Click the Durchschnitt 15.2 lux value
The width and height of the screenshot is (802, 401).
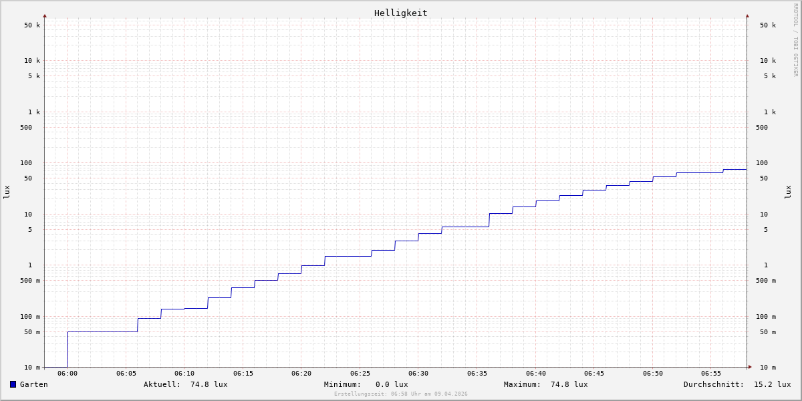[x=737, y=384]
